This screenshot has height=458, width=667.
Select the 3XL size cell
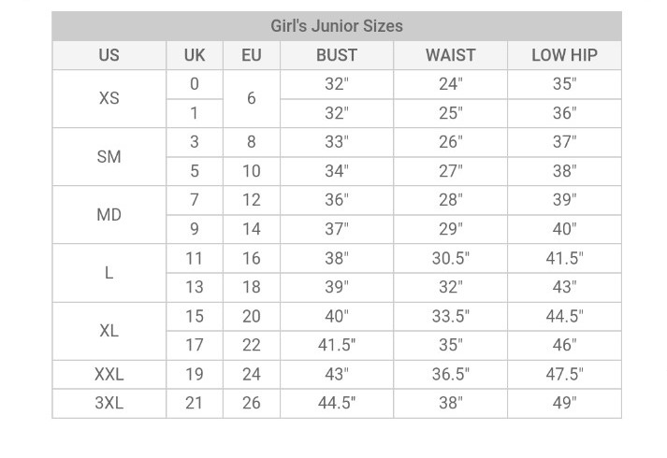pyautogui.click(x=109, y=403)
